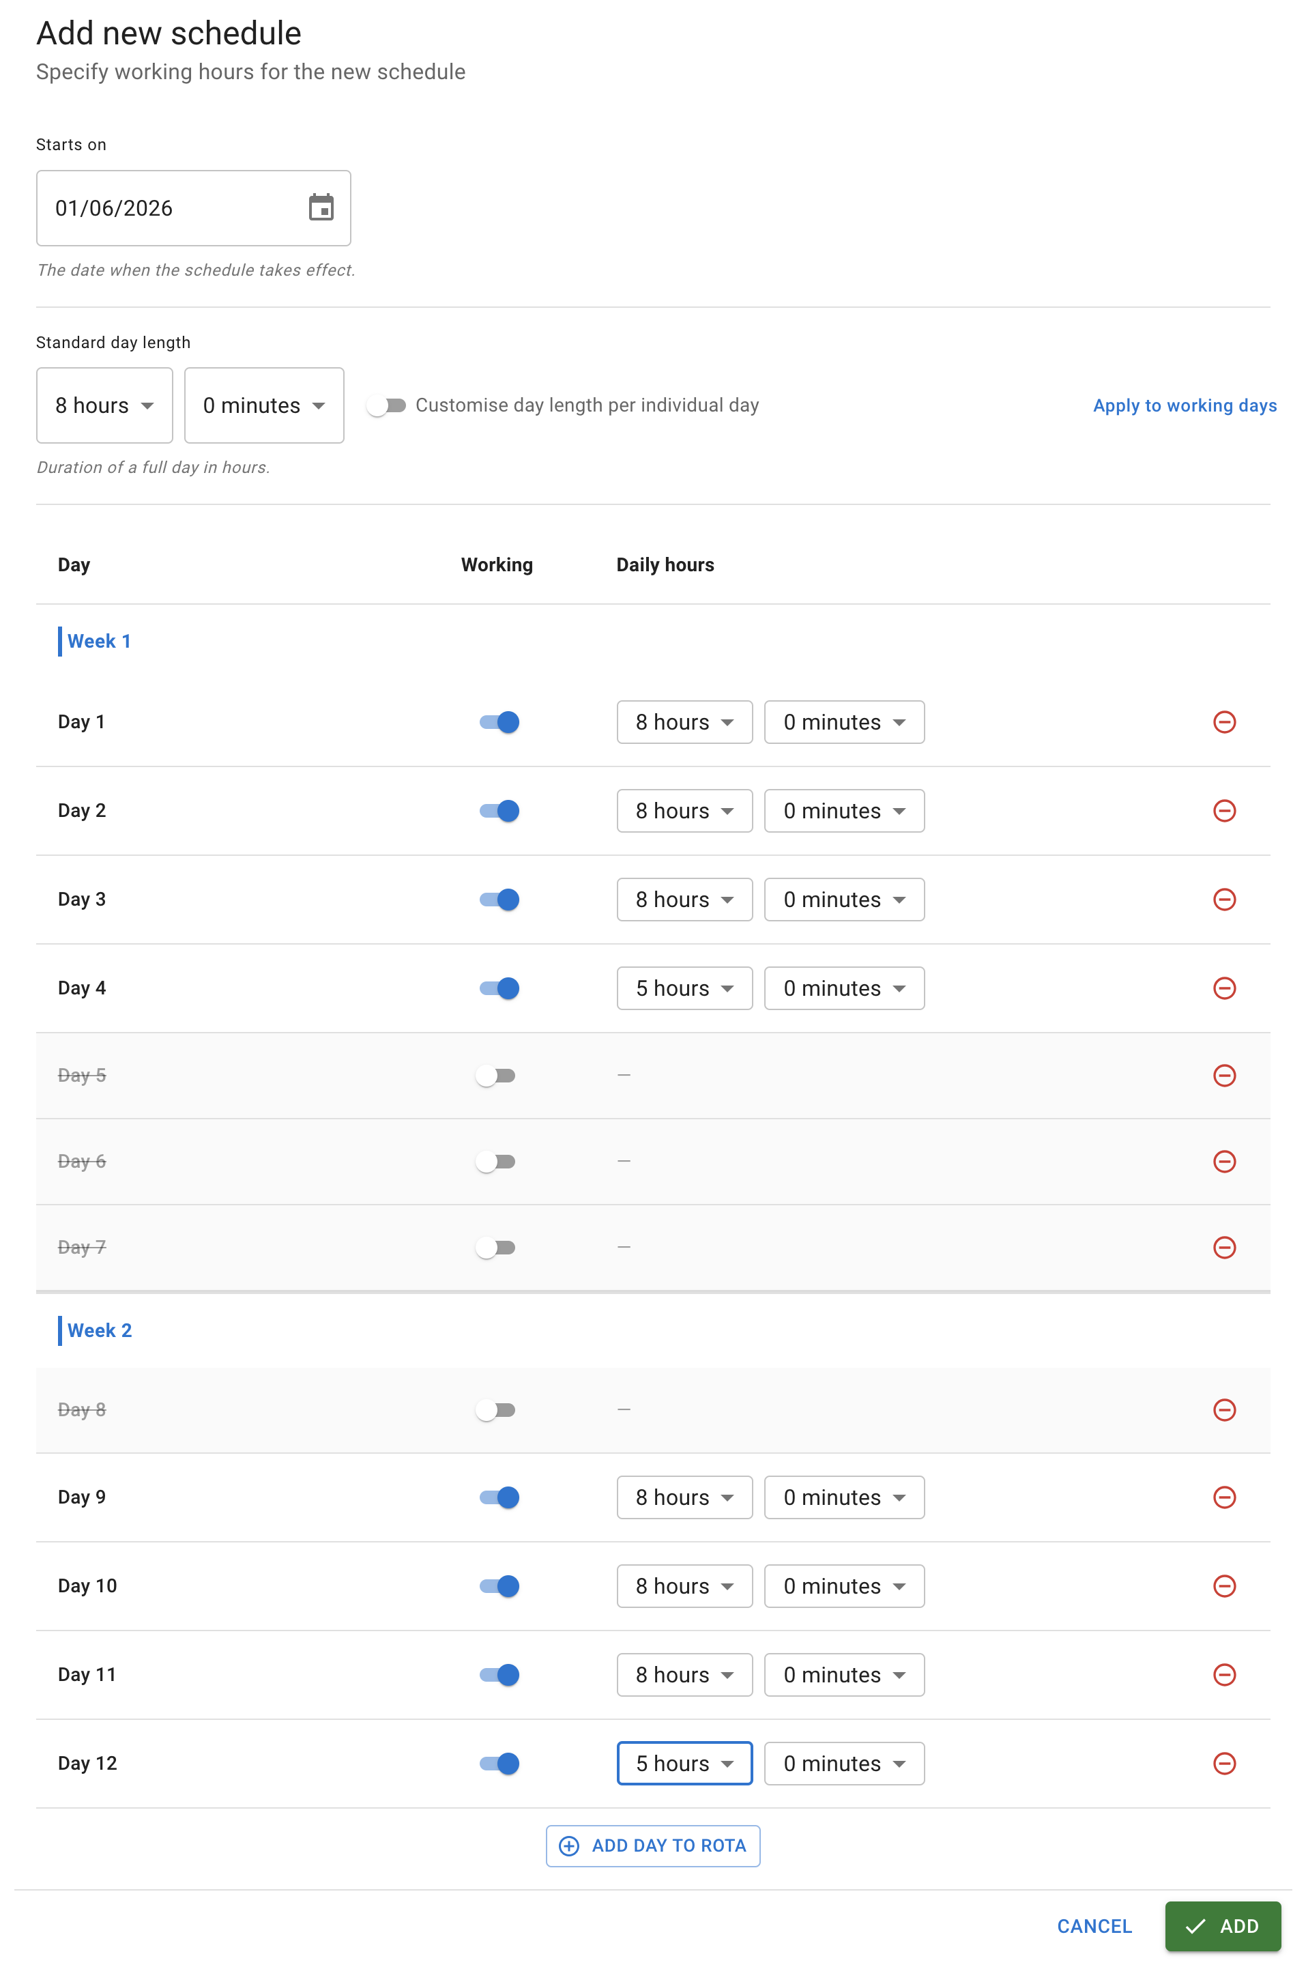Open the Day 9 minutes dropdown
Screen dimensions: 1306x1982
click(x=845, y=1497)
